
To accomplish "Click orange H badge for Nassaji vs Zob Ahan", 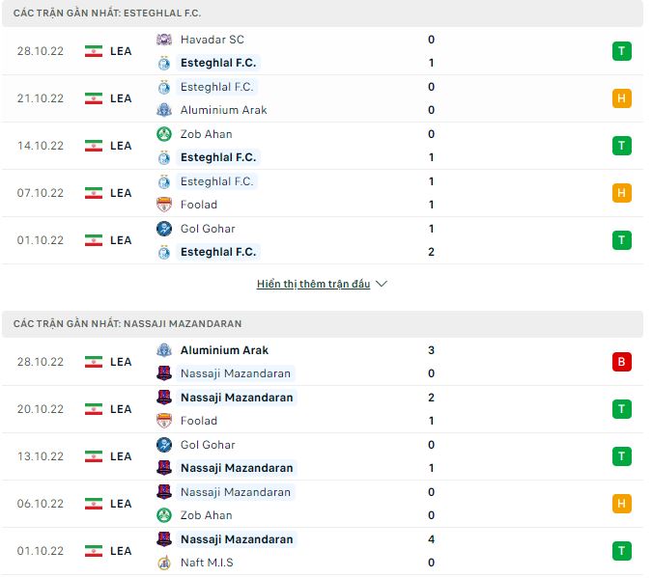I will [621, 504].
